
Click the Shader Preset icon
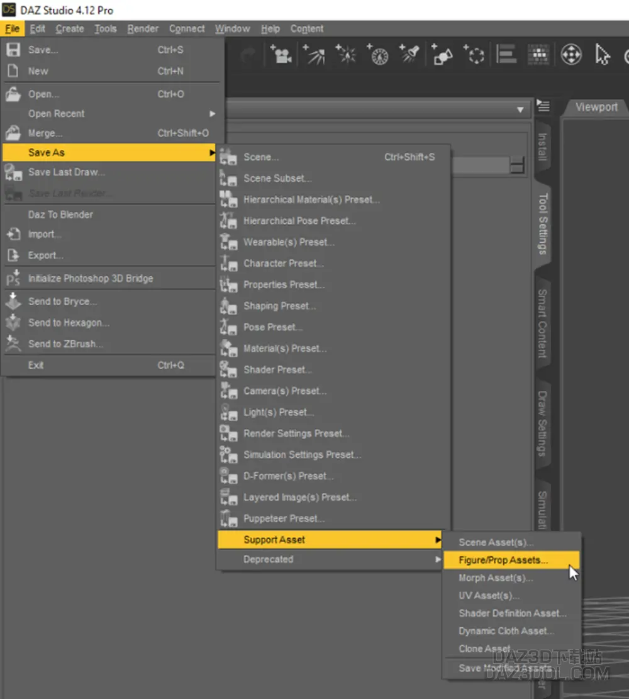click(228, 369)
